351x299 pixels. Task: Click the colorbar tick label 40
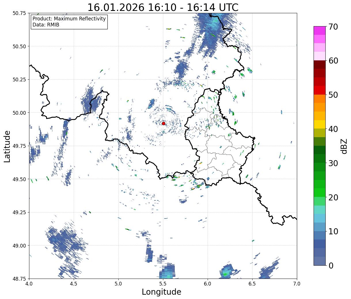click(333, 129)
